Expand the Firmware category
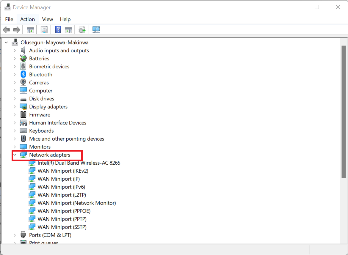 15,115
